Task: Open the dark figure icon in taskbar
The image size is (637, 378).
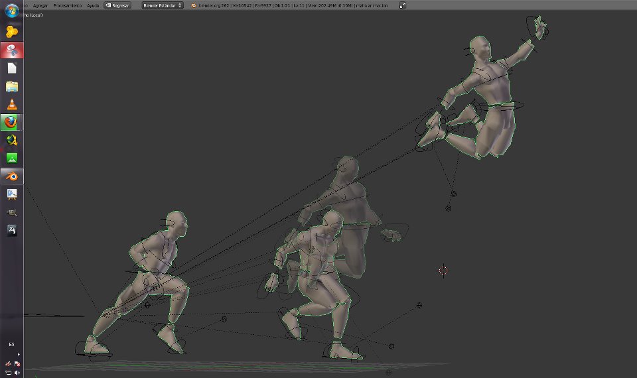Action: click(x=12, y=230)
